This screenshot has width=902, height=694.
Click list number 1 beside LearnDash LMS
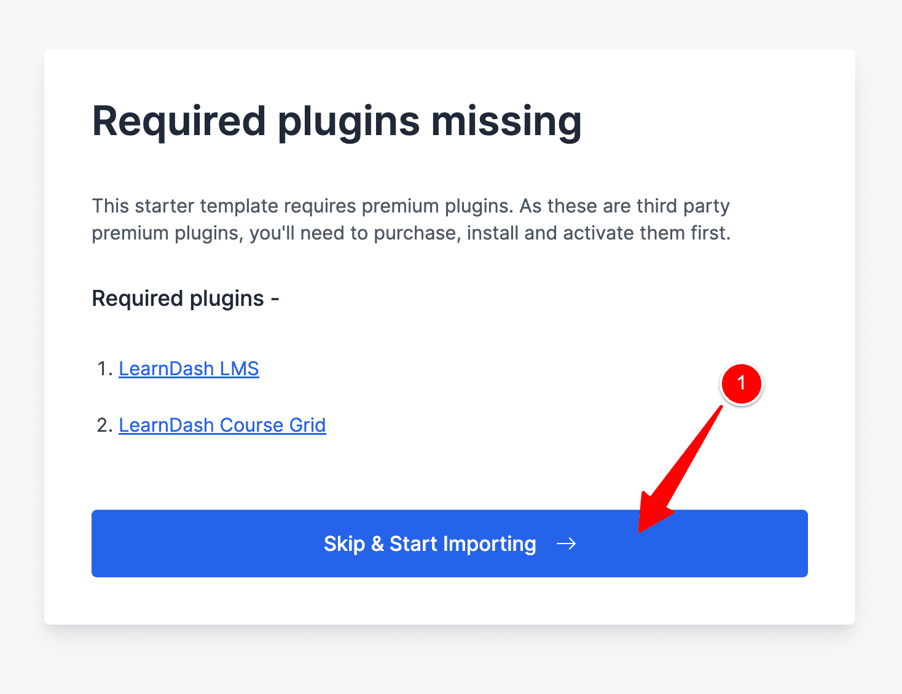104,368
